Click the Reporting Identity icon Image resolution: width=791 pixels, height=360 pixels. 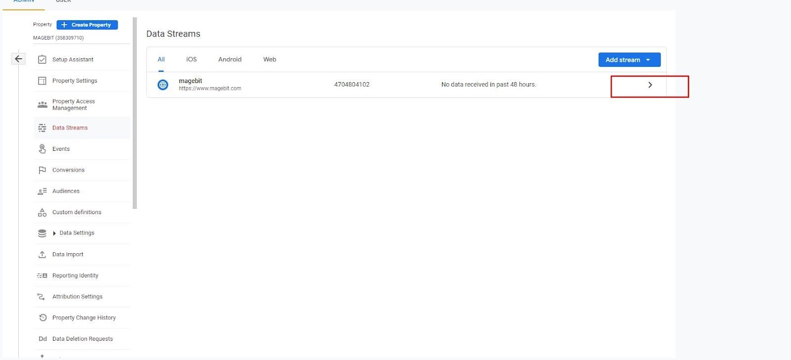coord(42,275)
